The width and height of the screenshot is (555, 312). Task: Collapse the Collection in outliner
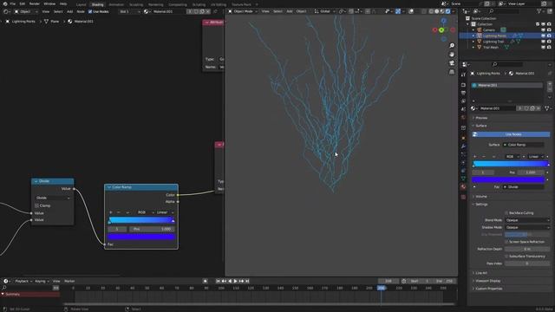[x=468, y=24]
